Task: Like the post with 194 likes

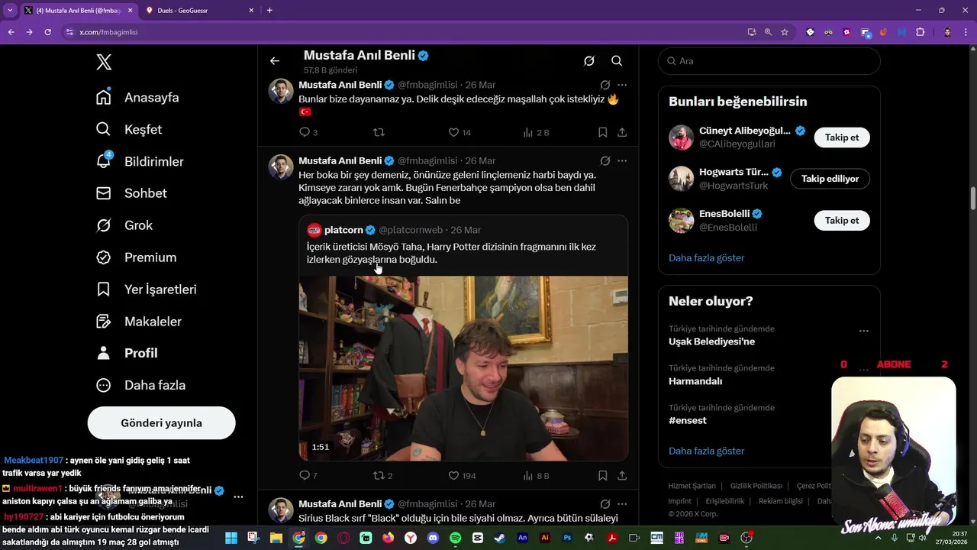Action: tap(462, 475)
